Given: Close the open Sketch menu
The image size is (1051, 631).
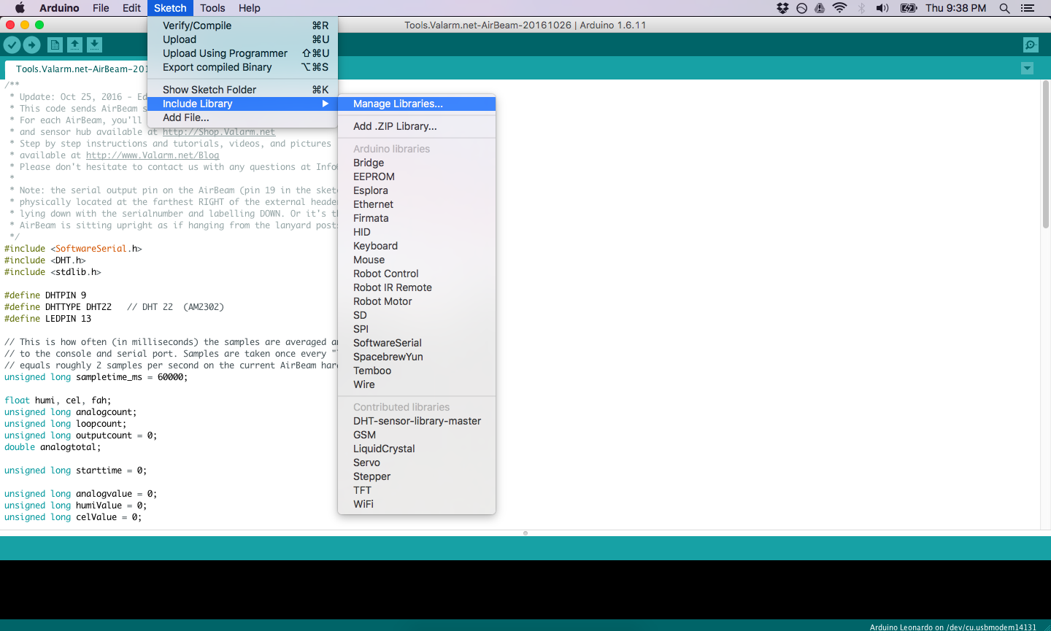Looking at the screenshot, I should 170,8.
